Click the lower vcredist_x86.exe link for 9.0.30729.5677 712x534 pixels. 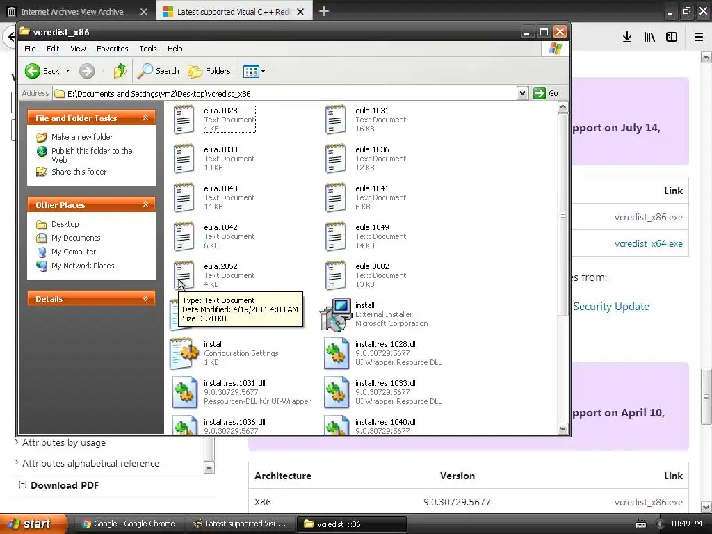[x=649, y=502]
